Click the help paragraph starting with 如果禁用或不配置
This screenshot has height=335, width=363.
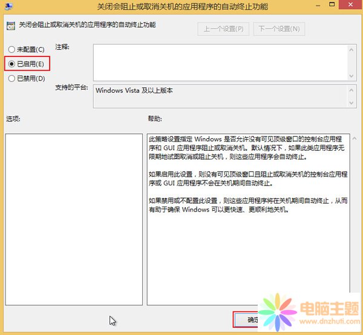(x=248, y=205)
